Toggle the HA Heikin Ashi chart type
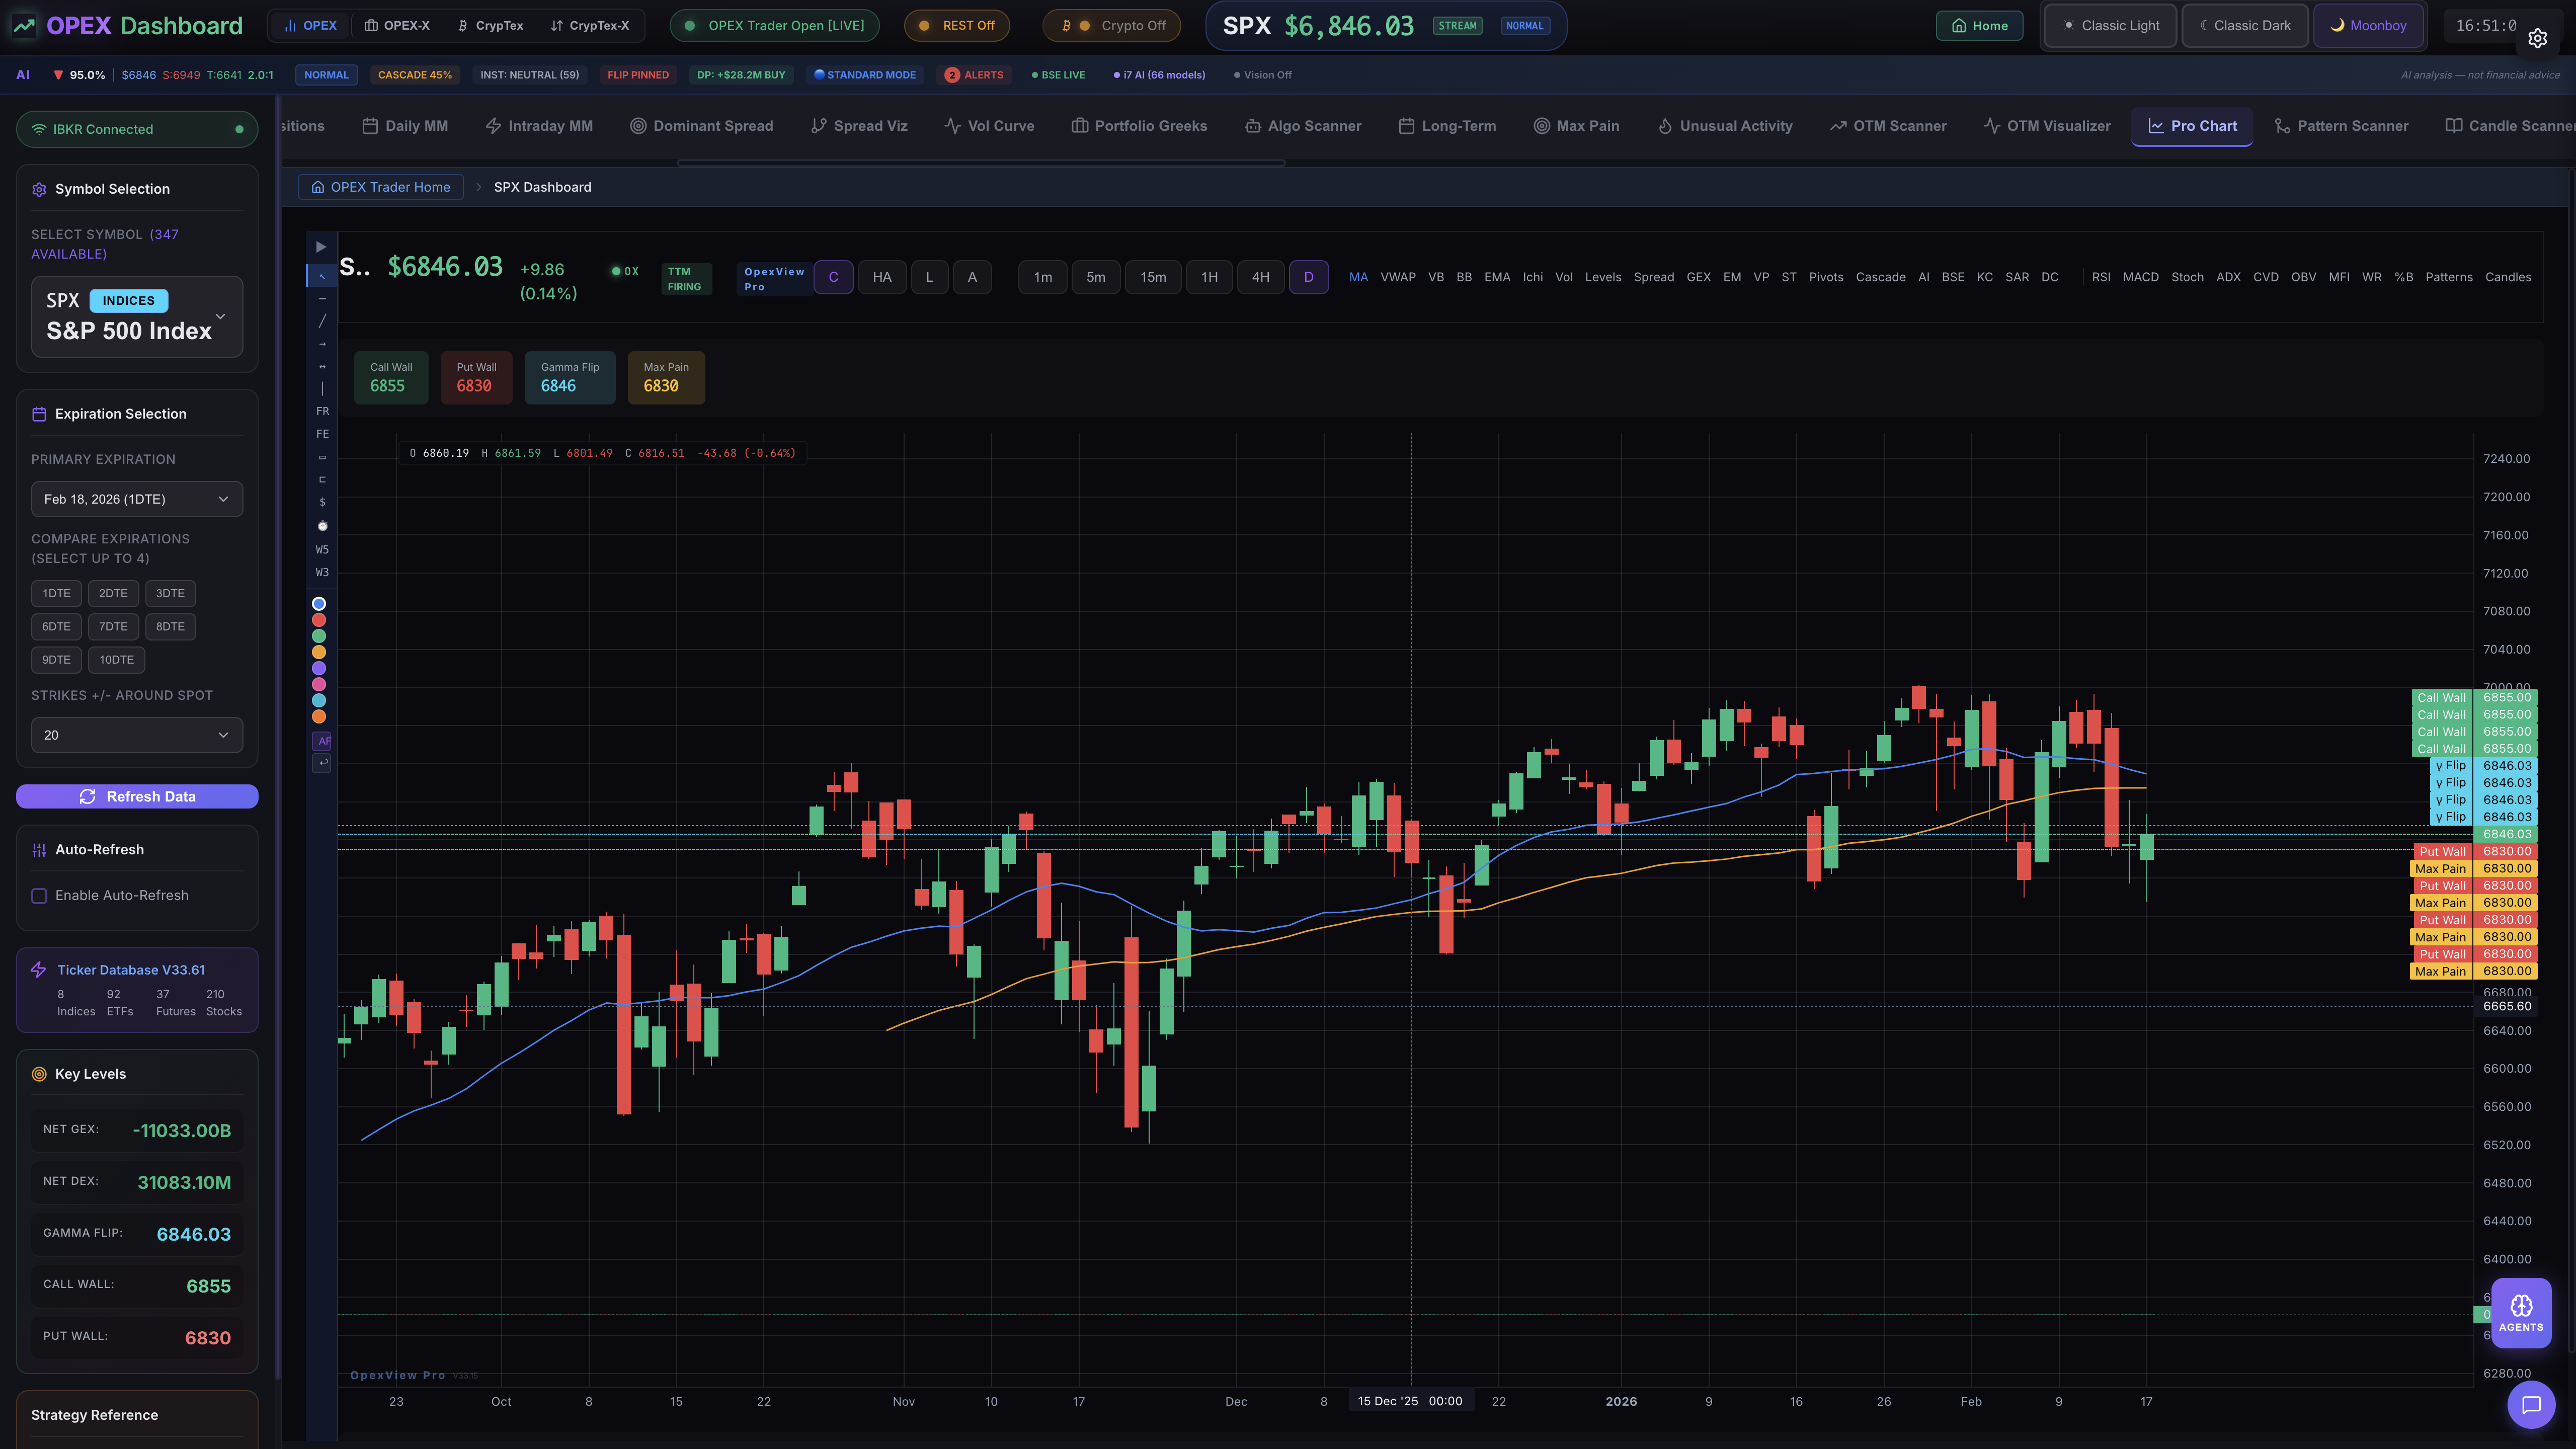This screenshot has width=2576, height=1449. click(x=881, y=277)
